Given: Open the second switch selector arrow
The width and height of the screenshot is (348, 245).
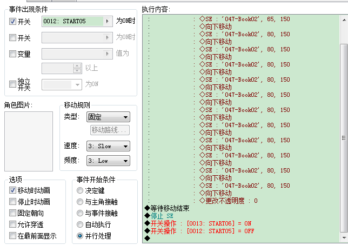Looking at the screenshot, I should point(108,37).
